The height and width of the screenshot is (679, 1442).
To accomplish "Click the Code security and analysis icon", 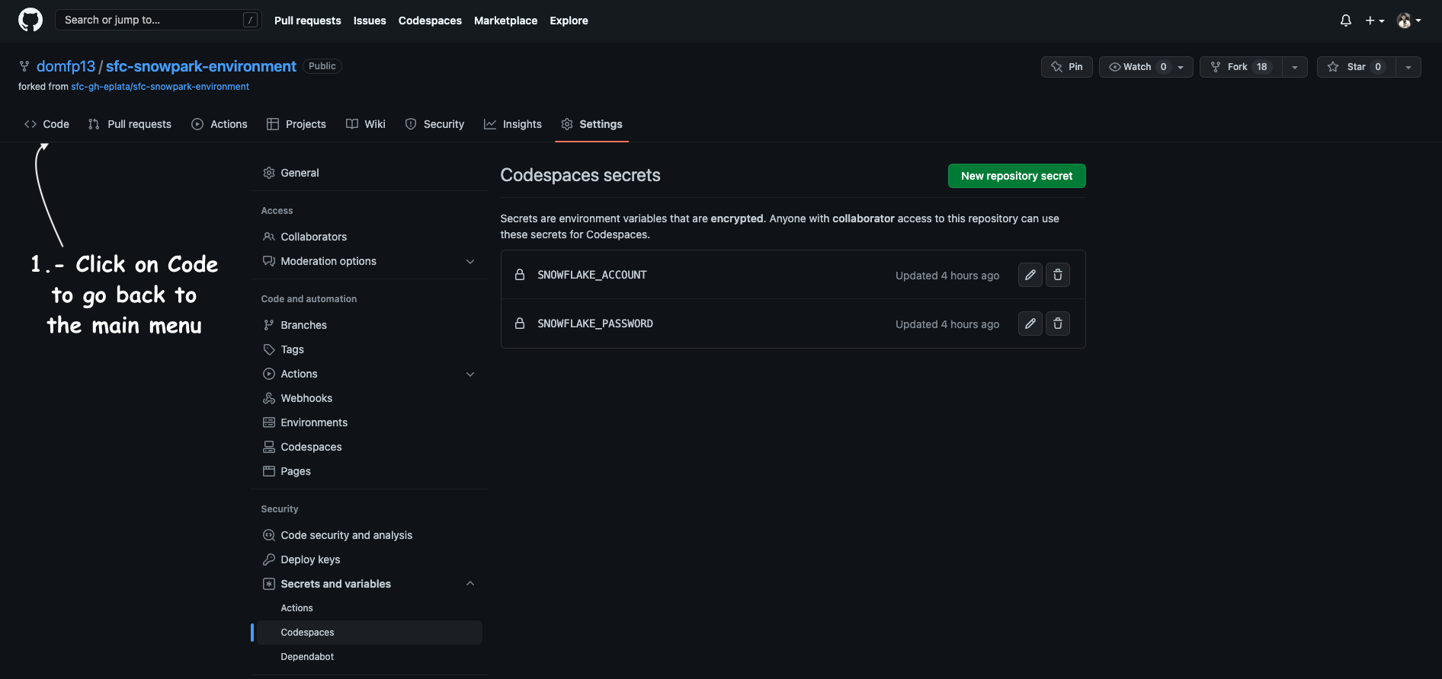I will coord(269,535).
